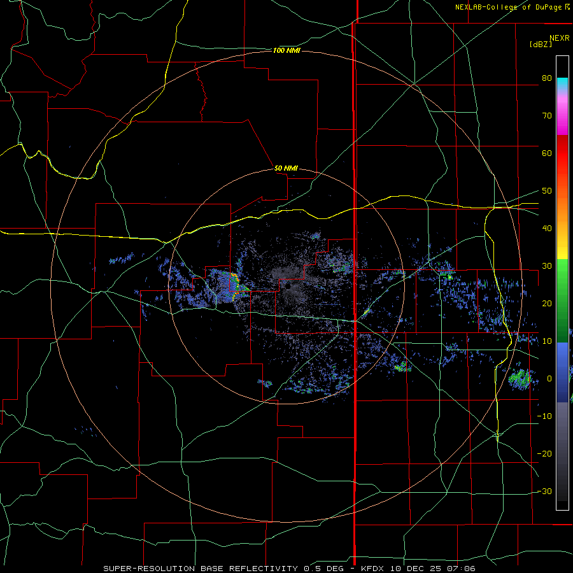Image resolution: width=573 pixels, height=573 pixels.
Task: Click the 100 NMI range ring label
Action: click(286, 50)
